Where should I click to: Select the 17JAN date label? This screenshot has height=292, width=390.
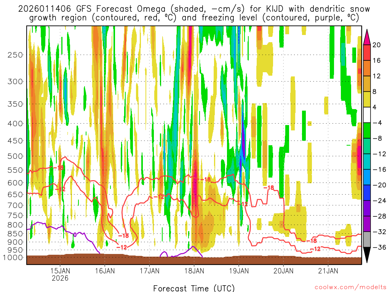(x=149, y=271)
